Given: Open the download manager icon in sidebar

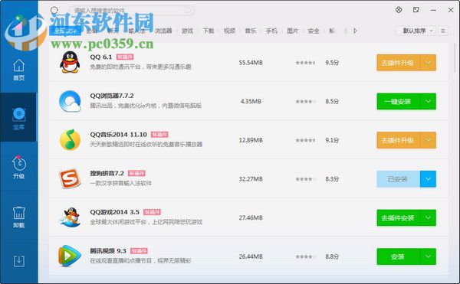Looking at the screenshot, I should 18,260.
